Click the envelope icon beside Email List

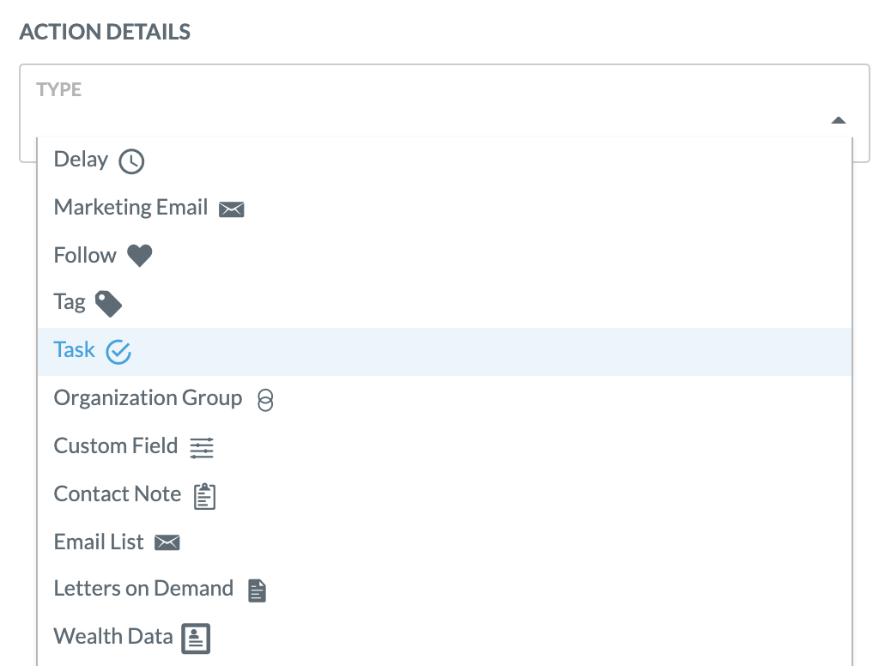tap(167, 542)
